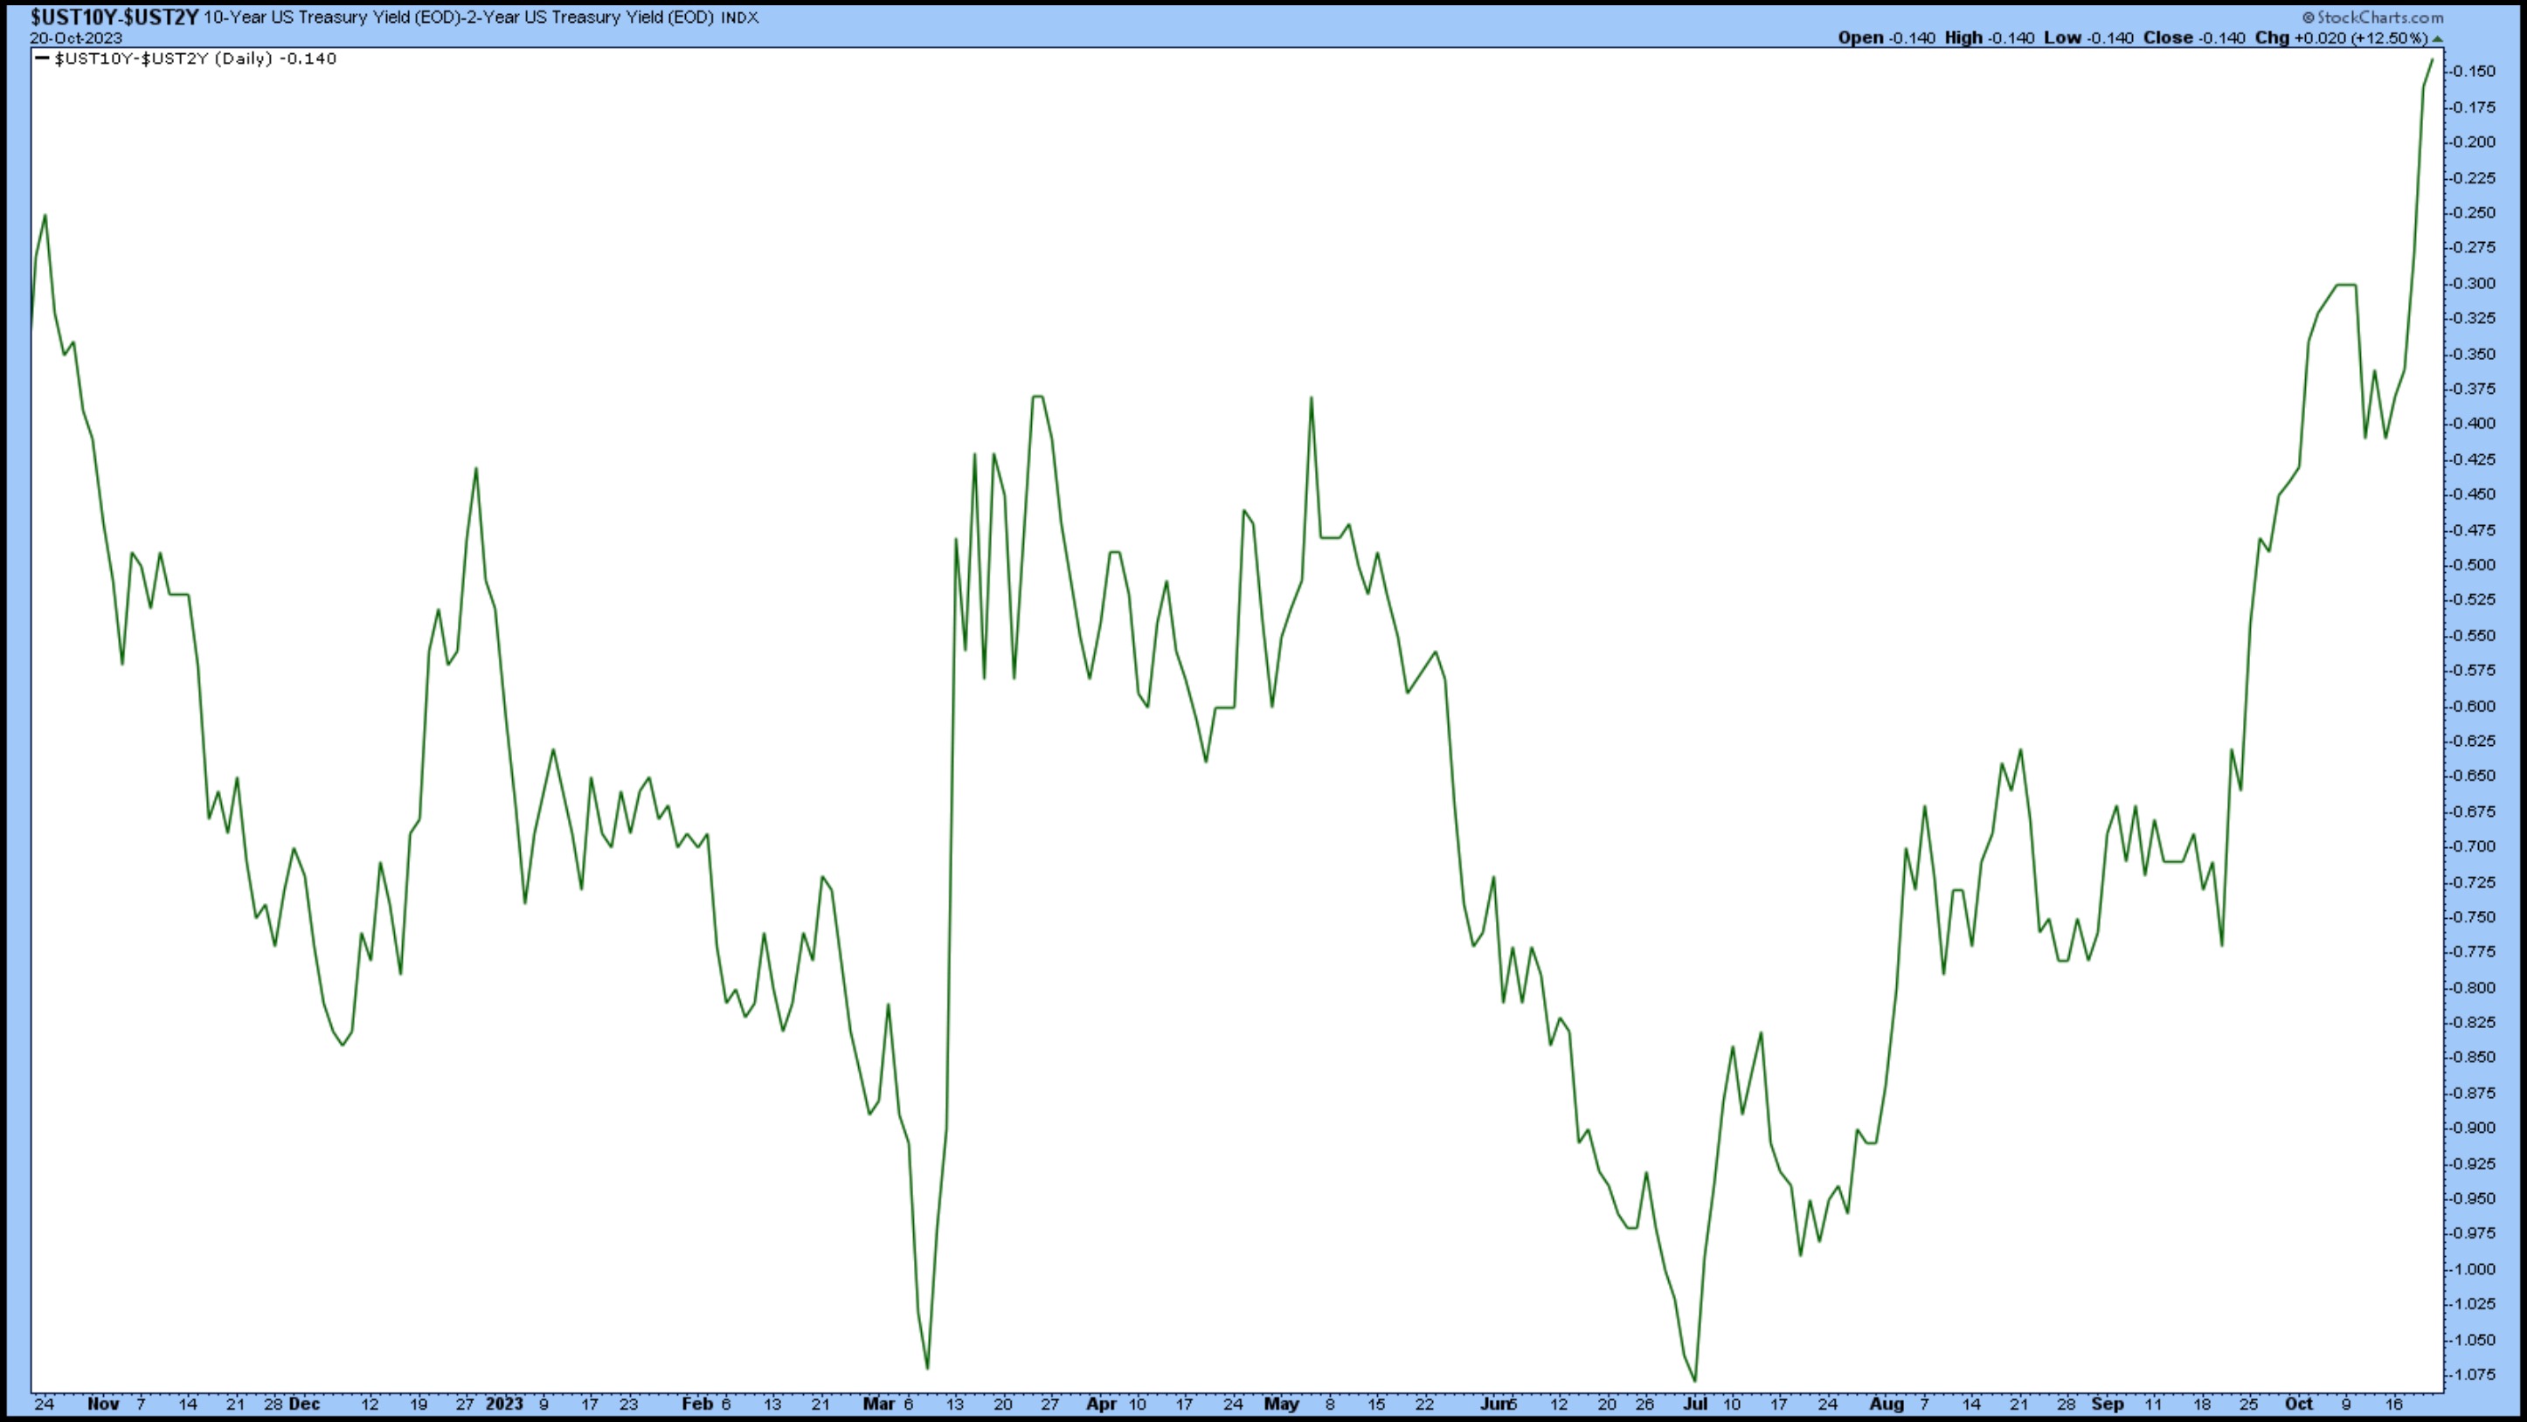Click the INDX label after the chart title

click(739, 17)
